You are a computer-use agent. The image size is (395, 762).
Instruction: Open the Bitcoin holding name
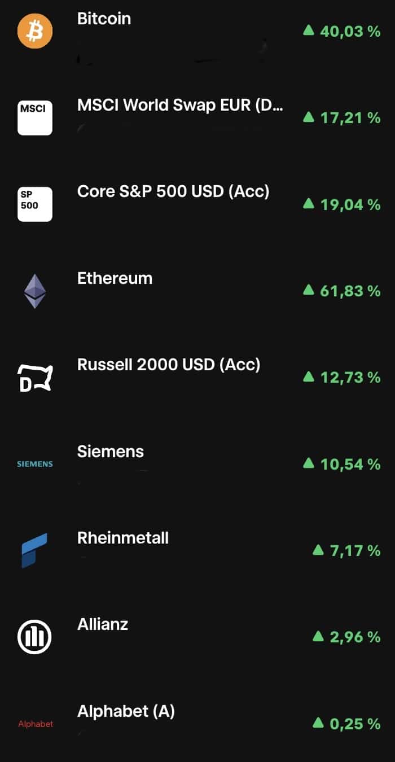point(104,19)
